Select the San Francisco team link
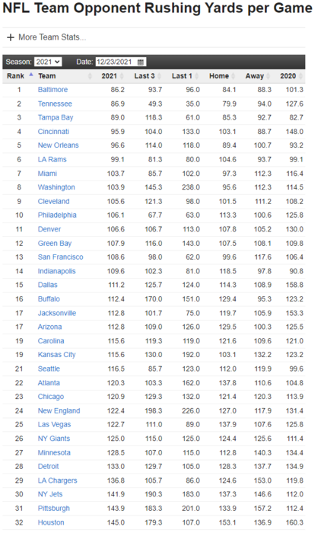This screenshot has width=321, height=533. tap(60, 257)
